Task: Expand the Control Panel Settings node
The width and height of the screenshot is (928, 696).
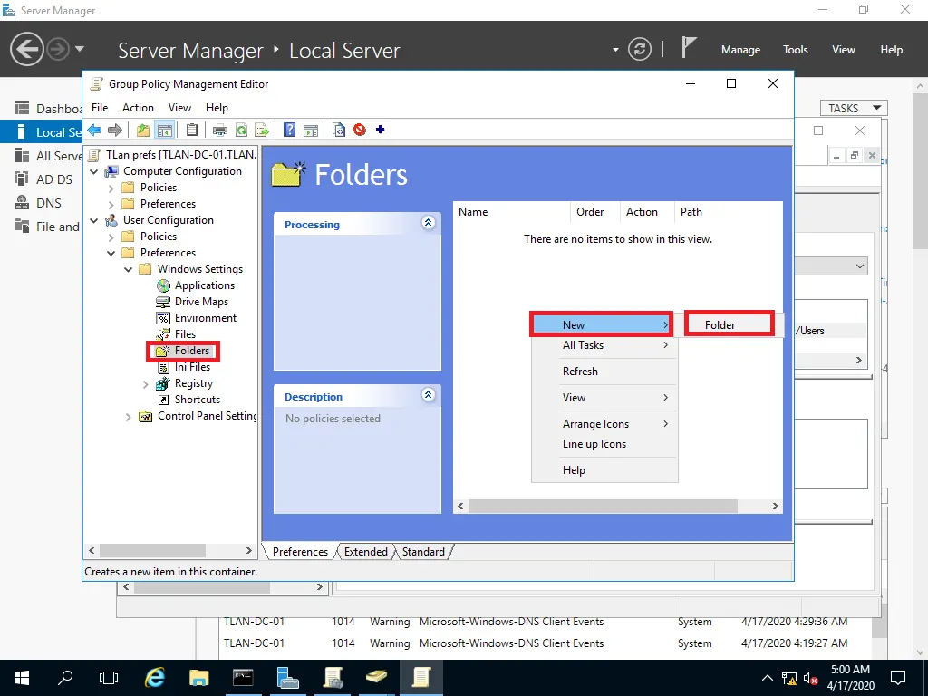Action: 129,417
